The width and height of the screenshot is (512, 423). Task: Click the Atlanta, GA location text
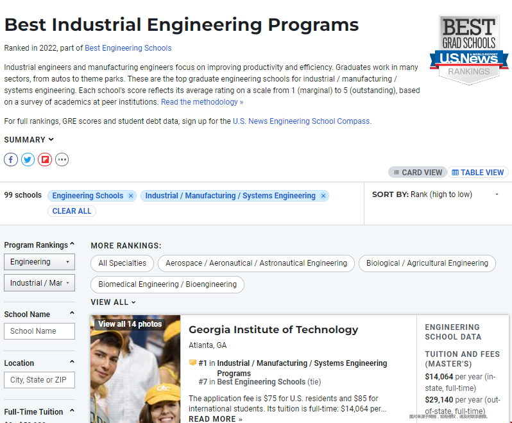click(208, 345)
